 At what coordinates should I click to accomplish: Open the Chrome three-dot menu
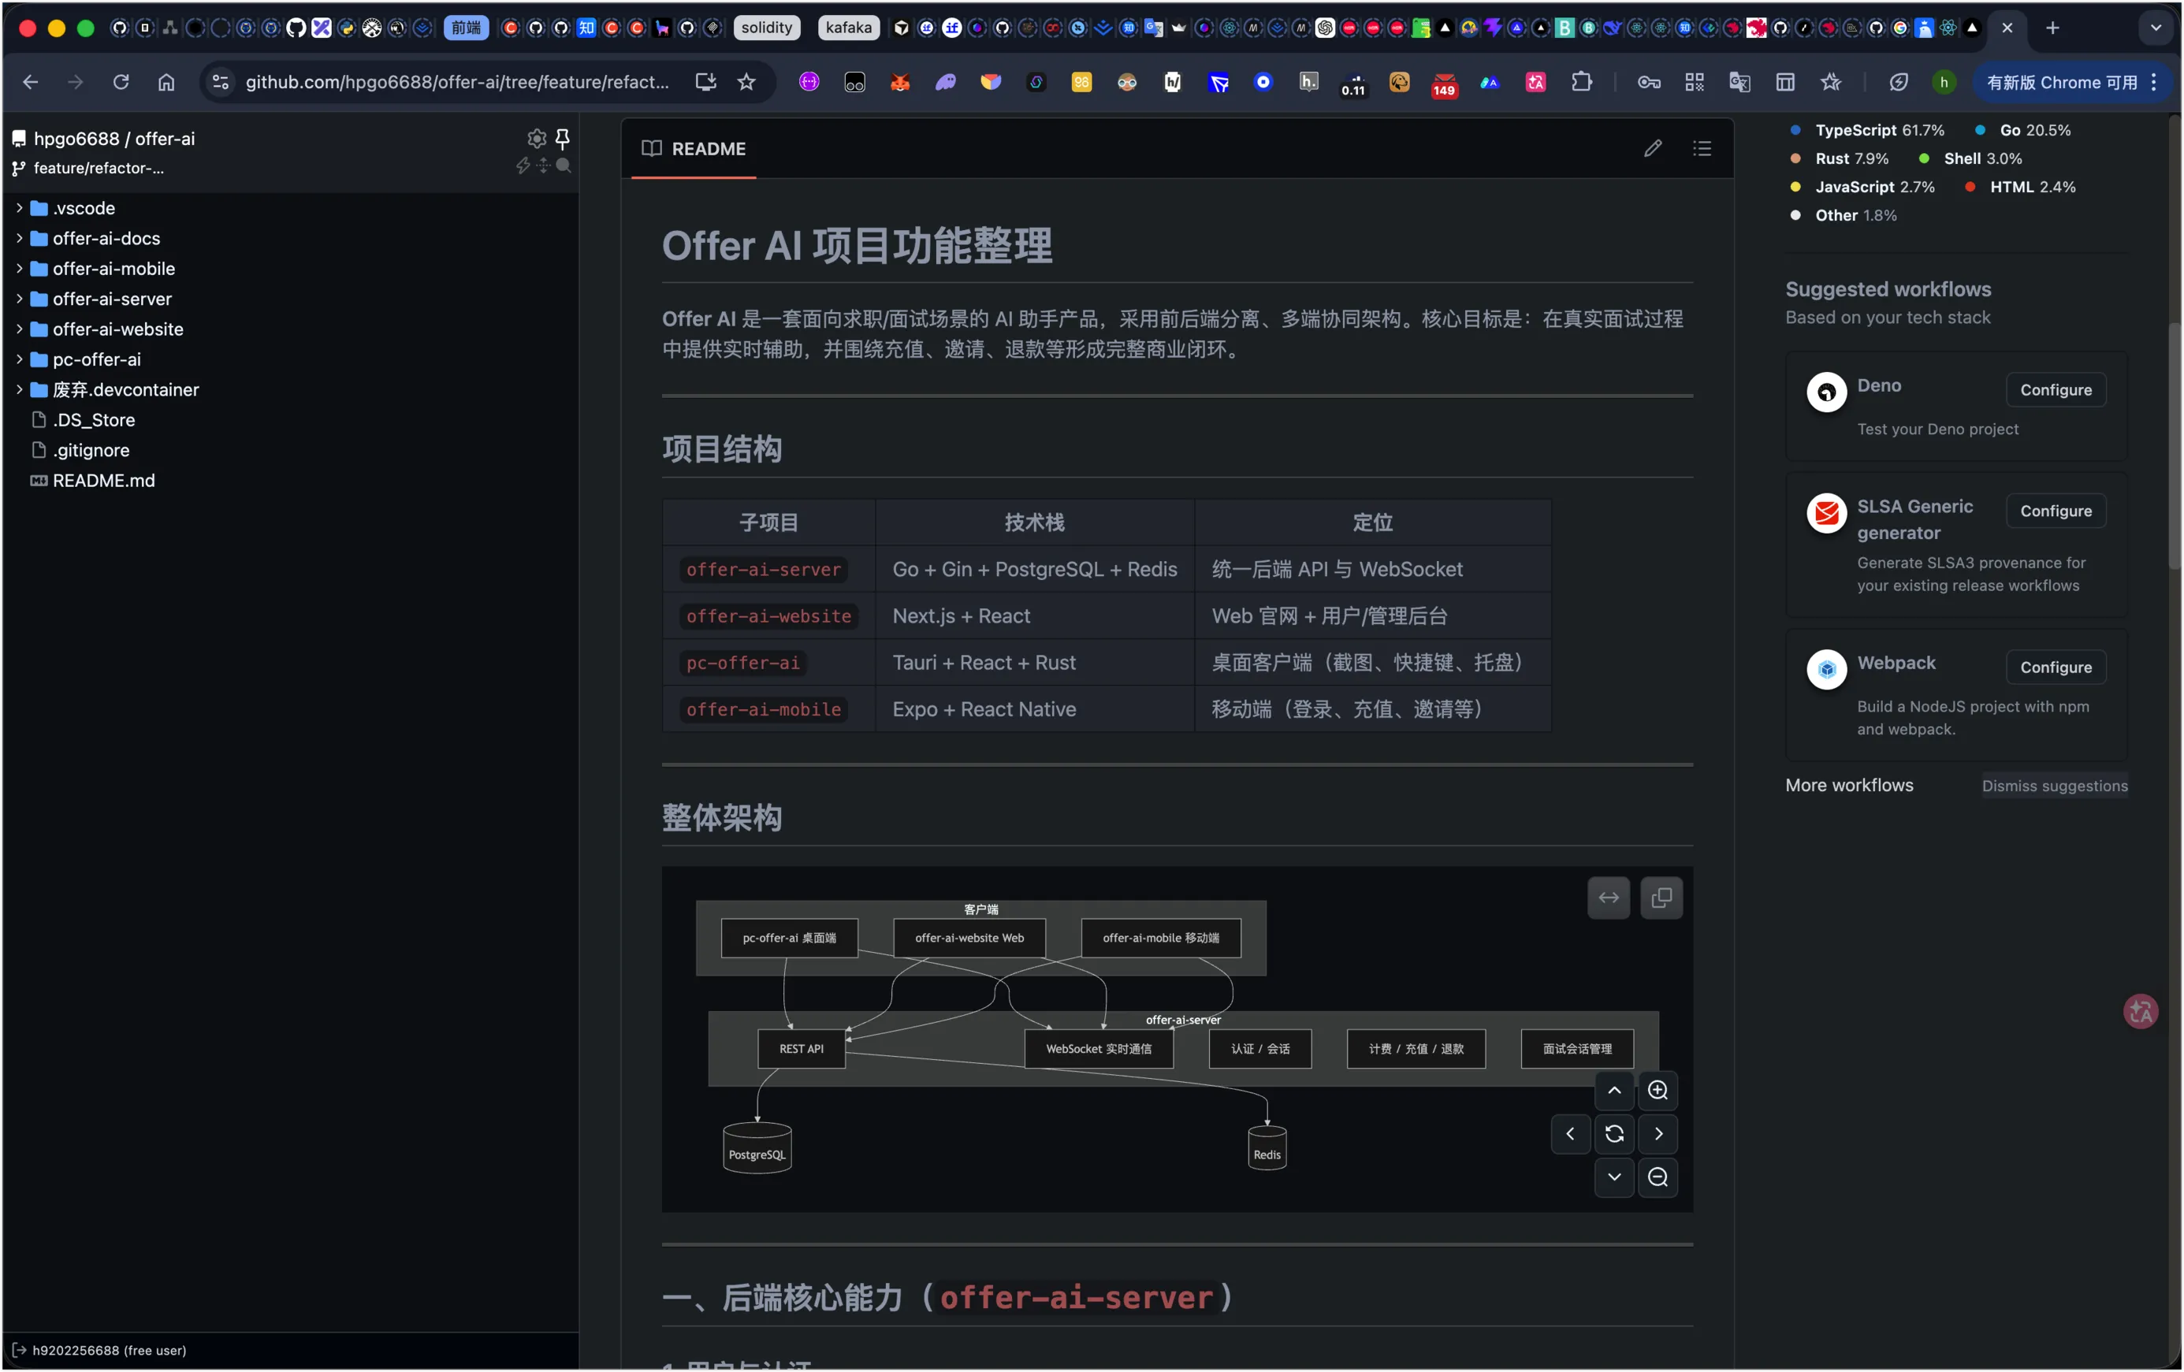(x=2154, y=82)
